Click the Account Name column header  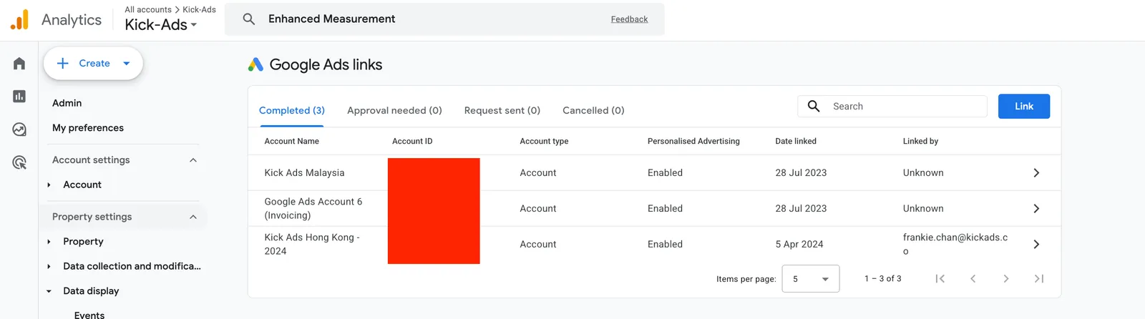coord(292,141)
